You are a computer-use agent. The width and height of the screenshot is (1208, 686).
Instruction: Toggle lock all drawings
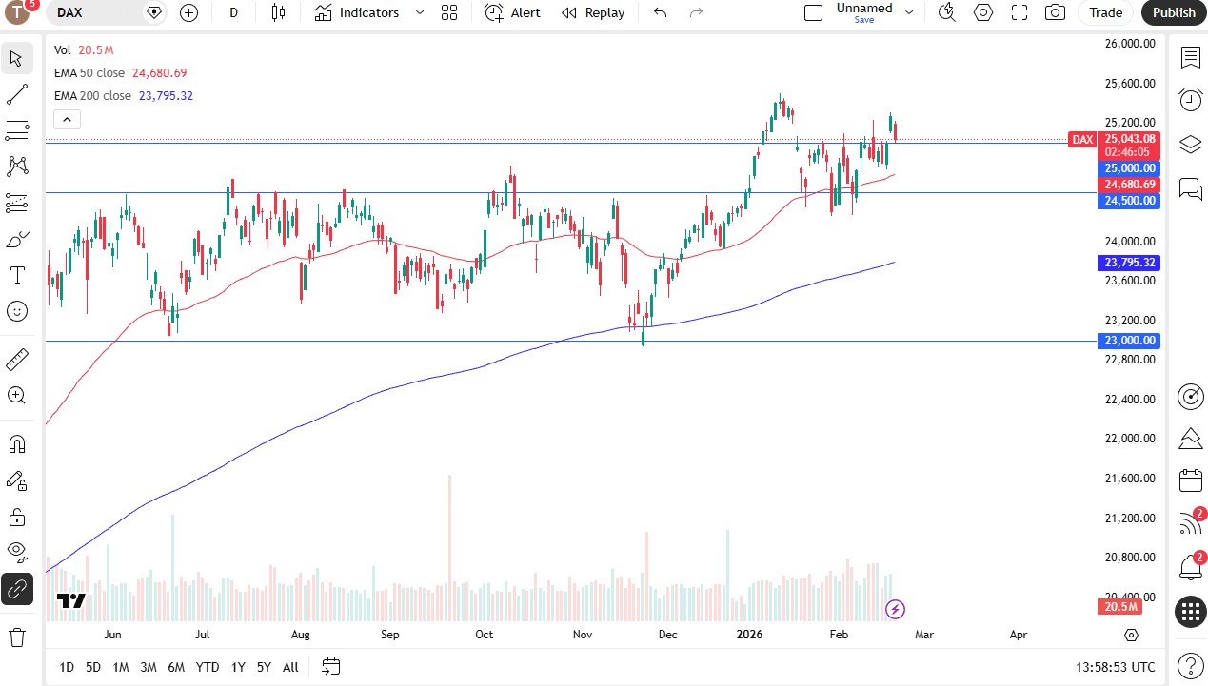coord(16,517)
